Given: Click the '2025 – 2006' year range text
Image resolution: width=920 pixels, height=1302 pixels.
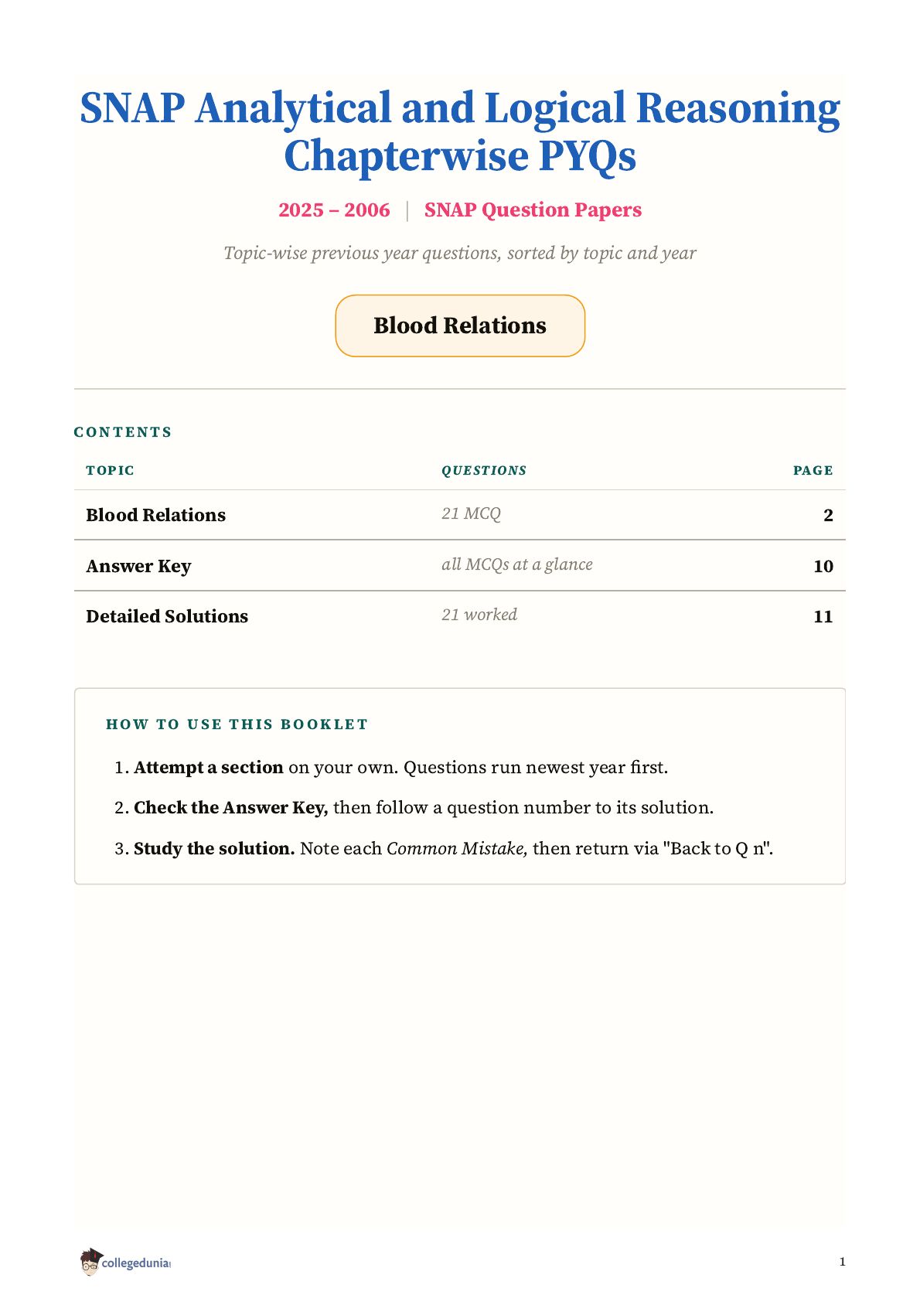Looking at the screenshot, I should [334, 210].
